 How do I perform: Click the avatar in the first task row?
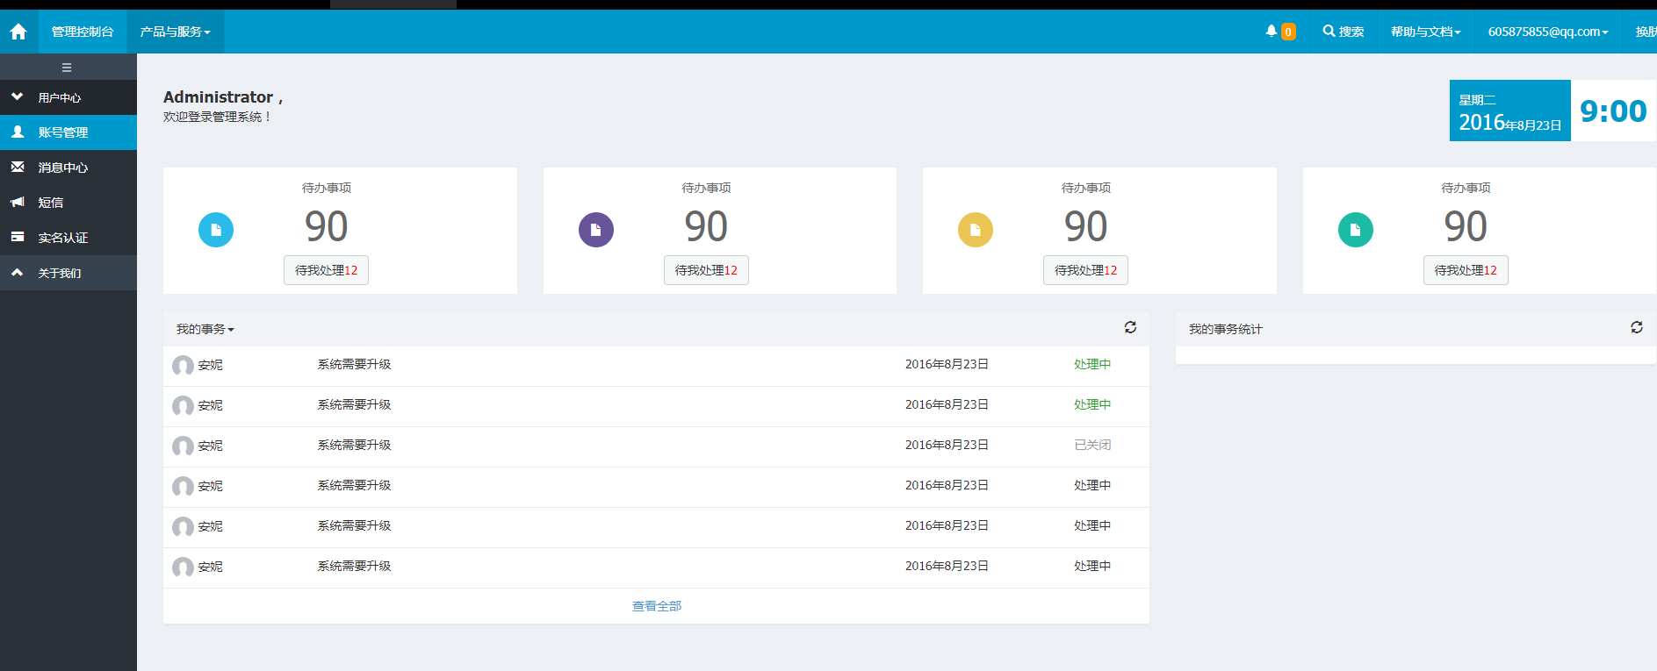pyautogui.click(x=183, y=365)
